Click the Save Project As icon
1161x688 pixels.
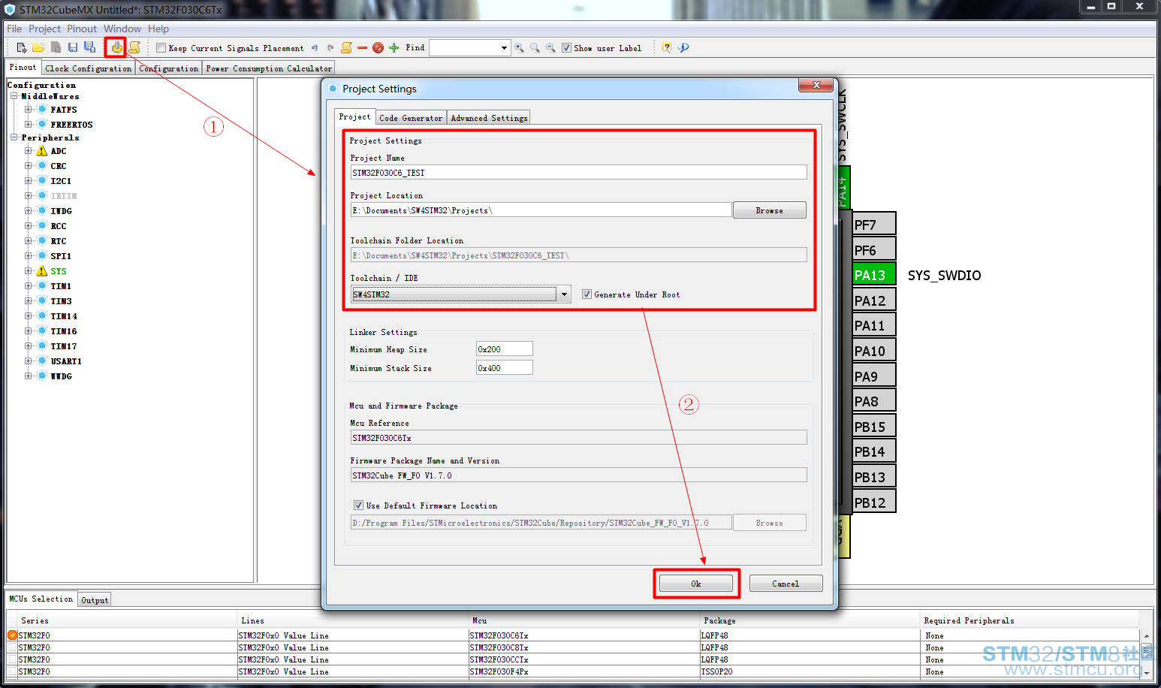(x=89, y=47)
